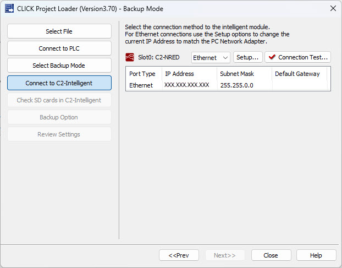Select the Connect to C2-Intelligent step
This screenshot has width=342, height=268.
pos(59,83)
